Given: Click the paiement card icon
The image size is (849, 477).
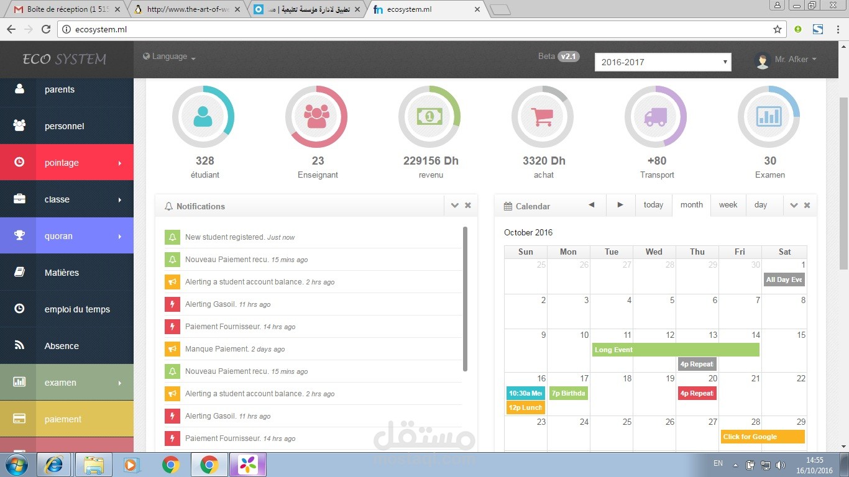Looking at the screenshot, I should click(19, 419).
